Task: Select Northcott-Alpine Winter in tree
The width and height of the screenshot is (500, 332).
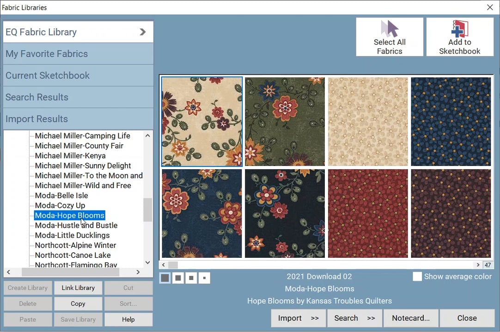Action: tap(76, 245)
